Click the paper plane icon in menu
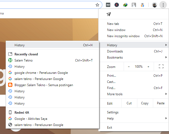Image resolution: width=169 pixels, height=134 pixels. 109,14
